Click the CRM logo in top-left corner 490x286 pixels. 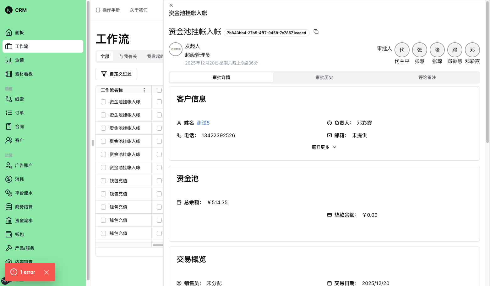pos(15,10)
